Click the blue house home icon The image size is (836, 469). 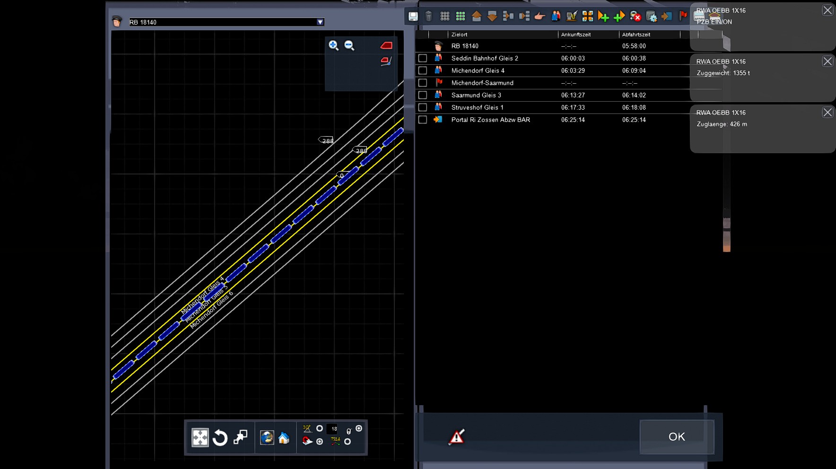[x=284, y=438]
